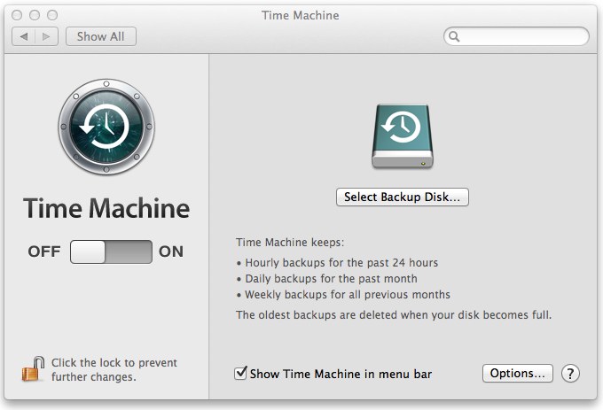Click the magnifying glass search icon
Image resolution: width=603 pixels, height=410 pixels.
[454, 36]
